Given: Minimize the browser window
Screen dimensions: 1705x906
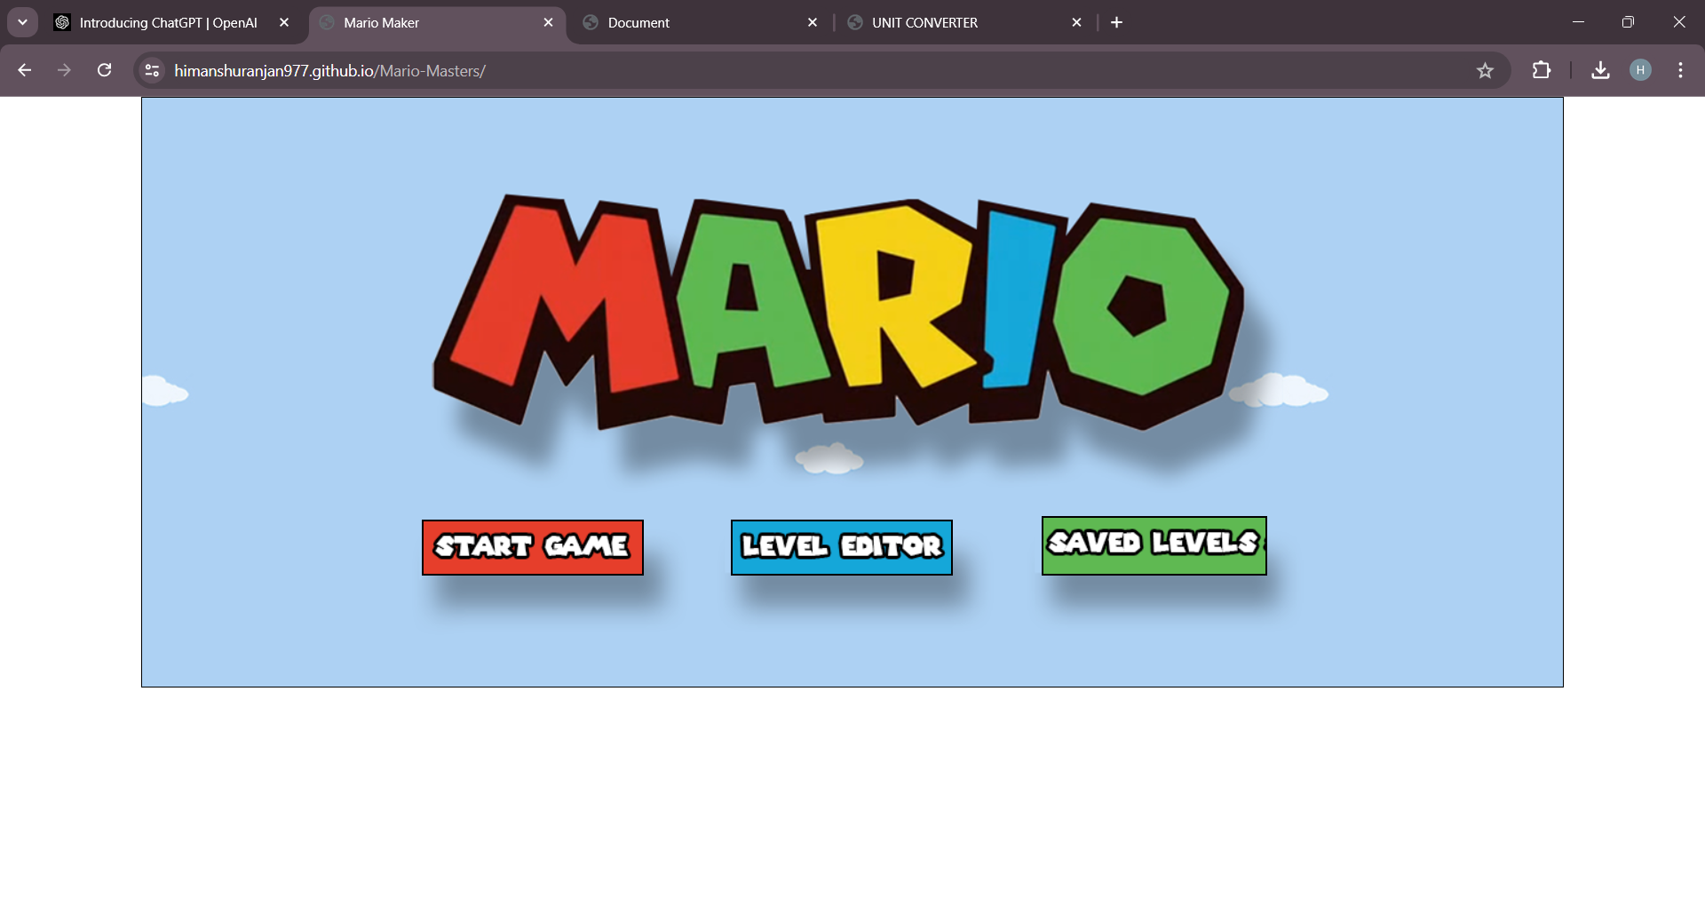Looking at the screenshot, I should [x=1578, y=22].
